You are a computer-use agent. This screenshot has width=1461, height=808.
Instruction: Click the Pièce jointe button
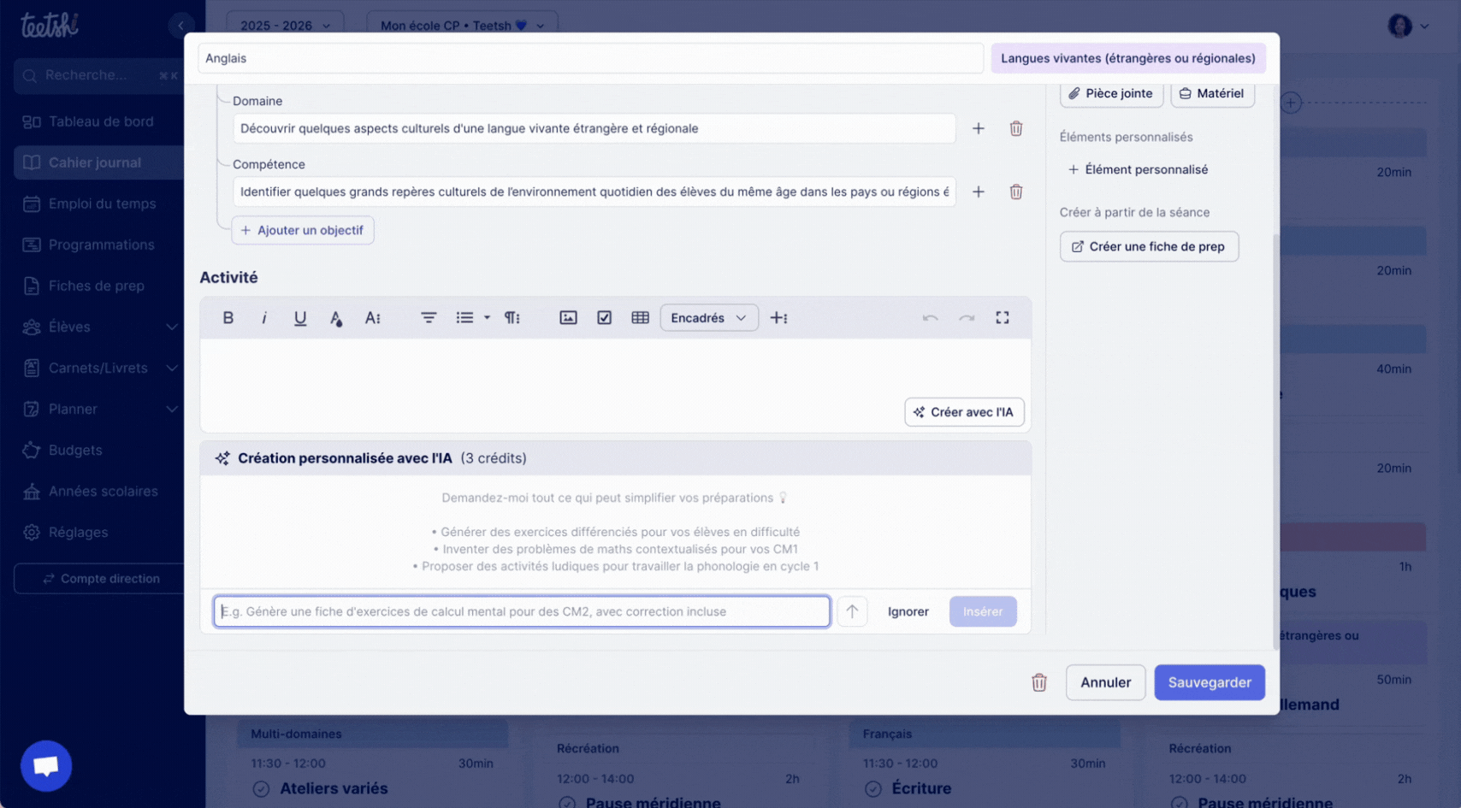point(1110,94)
